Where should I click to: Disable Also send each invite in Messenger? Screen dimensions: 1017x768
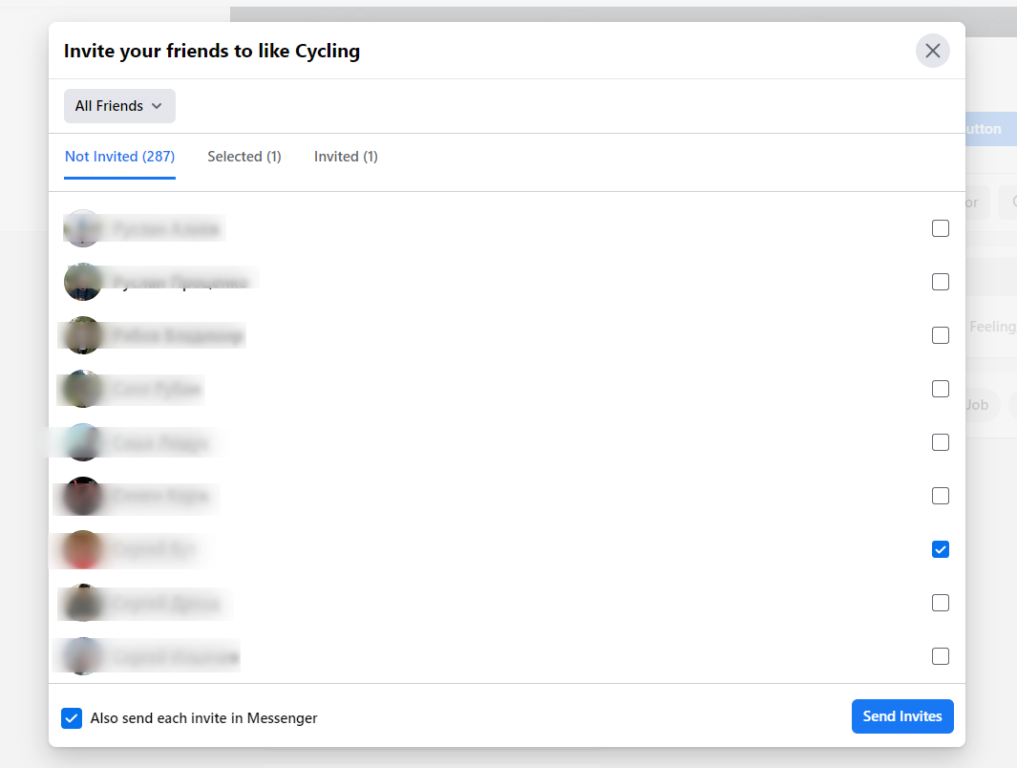tap(72, 718)
